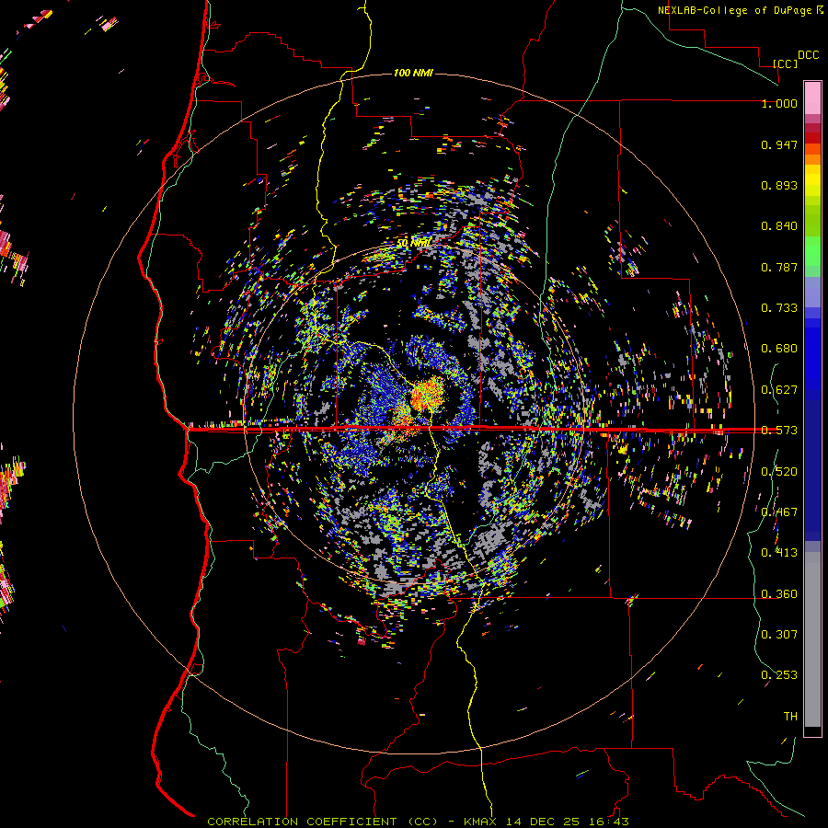Click the DCC label above the color scale
Viewport: 828px width, 828px height.
[x=808, y=55]
